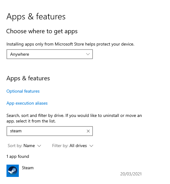
Task: Expand the Sort by Name dropdown
Action: 24,146
